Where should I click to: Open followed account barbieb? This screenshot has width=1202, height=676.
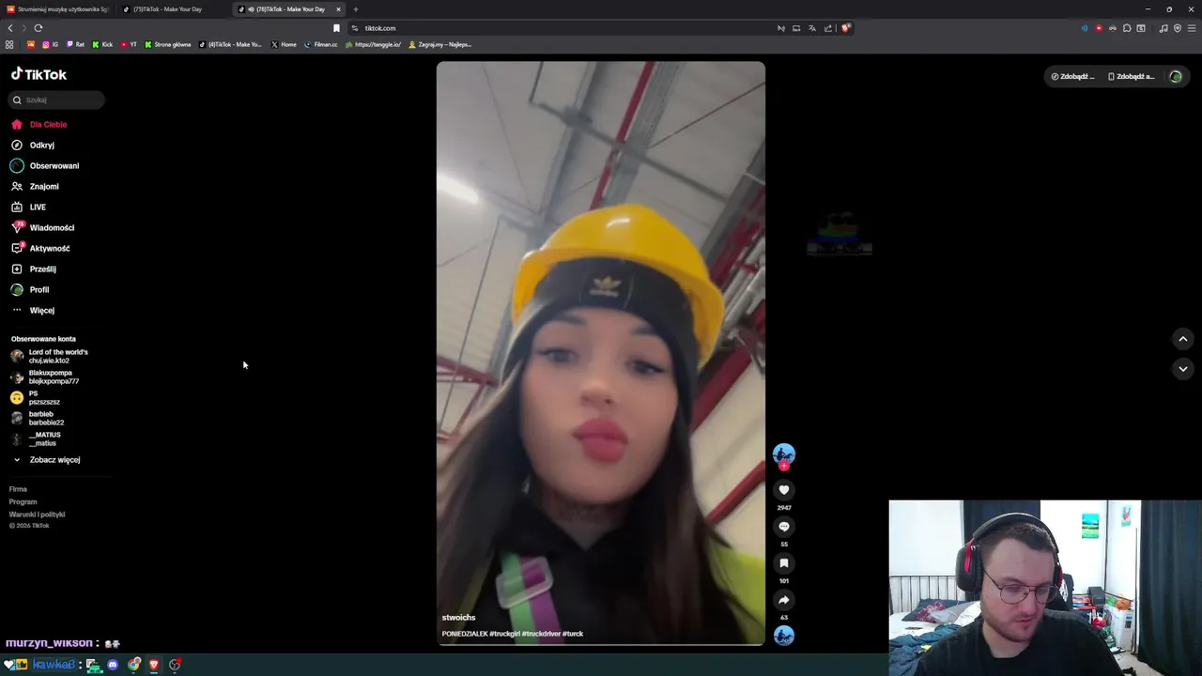(38, 418)
